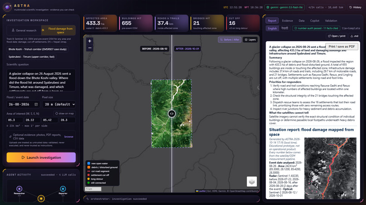This screenshot has width=366, height=205.
Task: Click the Open / print button
Action: (336, 36)
